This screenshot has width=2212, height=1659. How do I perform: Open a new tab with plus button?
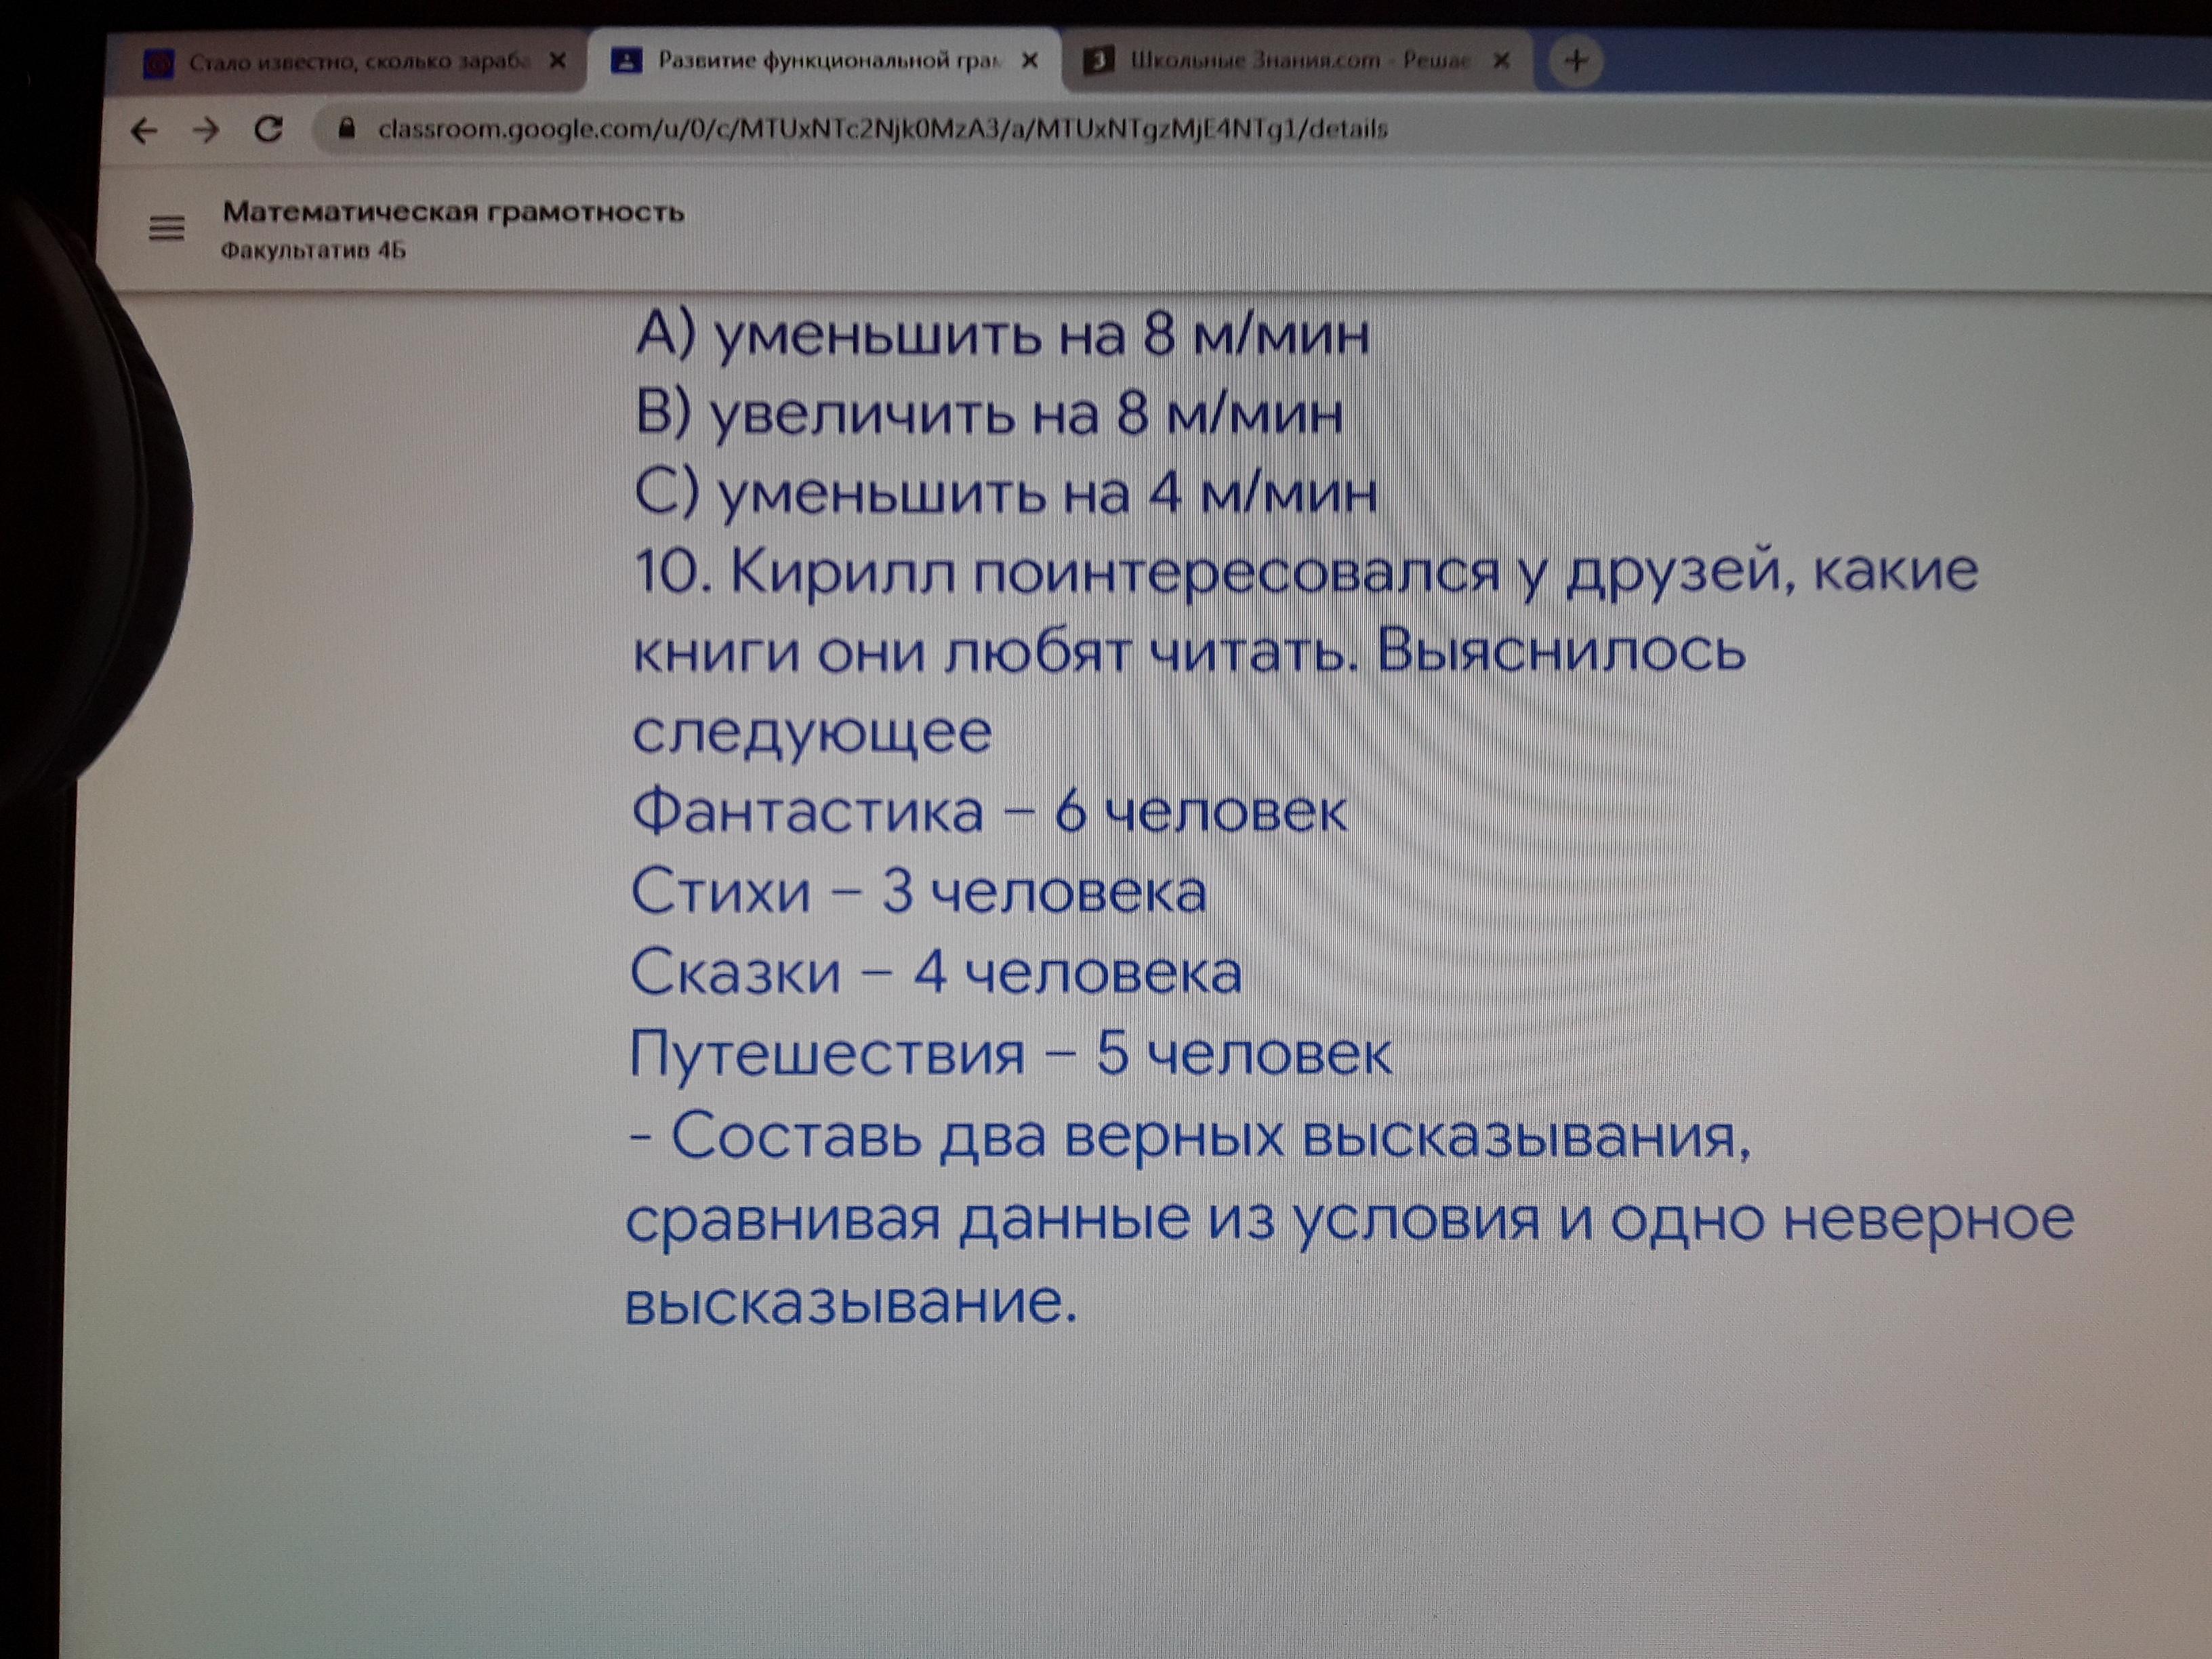[x=1576, y=61]
